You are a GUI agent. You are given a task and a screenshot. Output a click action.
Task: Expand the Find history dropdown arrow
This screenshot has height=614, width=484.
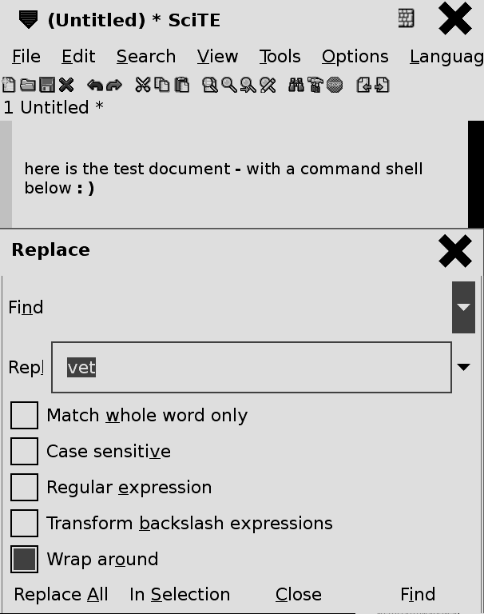(463, 308)
